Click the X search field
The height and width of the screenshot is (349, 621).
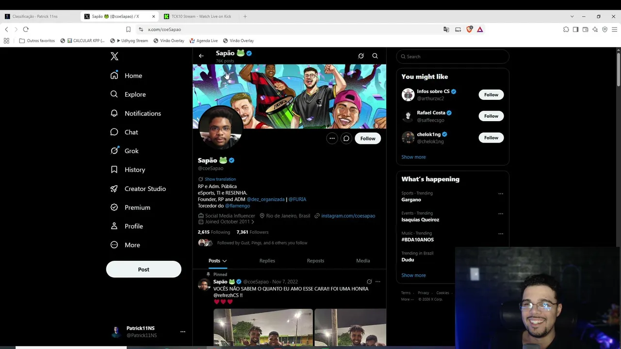[x=453, y=57]
